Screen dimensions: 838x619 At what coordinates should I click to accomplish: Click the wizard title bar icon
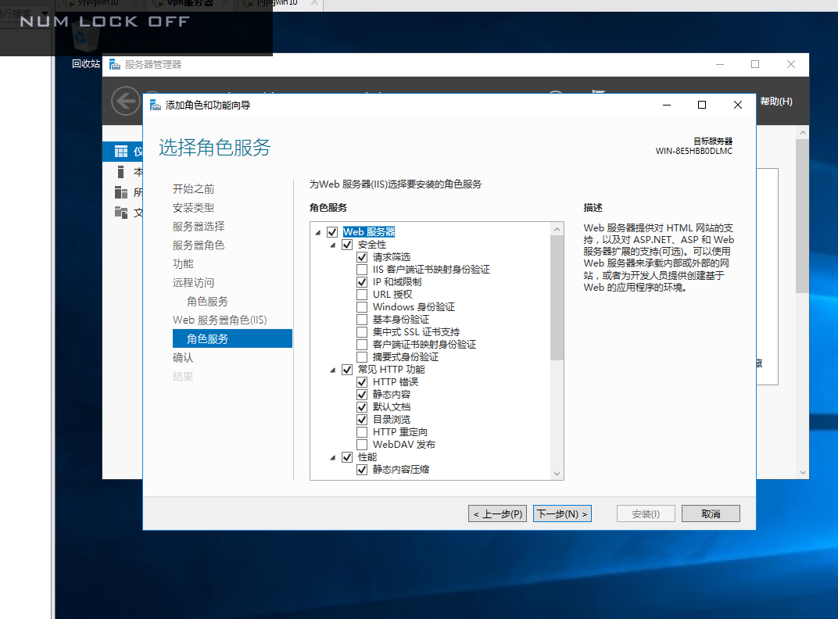[x=155, y=105]
